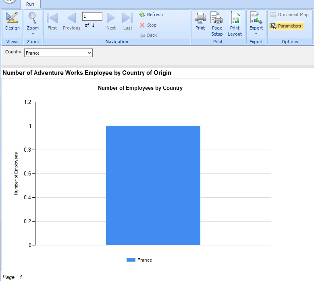The height and width of the screenshot is (281, 314).
Task: Click chart title Number of Employees by Country
Action: (140, 88)
